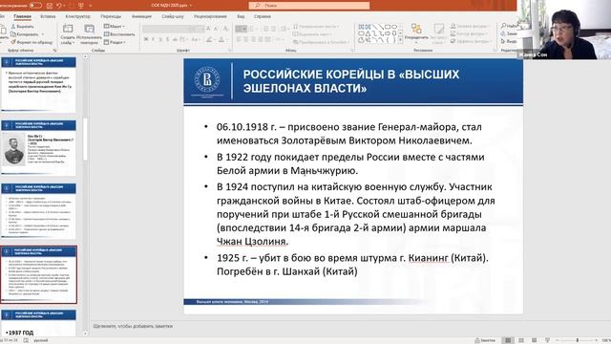Click Формат по образцу (Format Painter)
Screen dimensions: 611x344
(32, 42)
